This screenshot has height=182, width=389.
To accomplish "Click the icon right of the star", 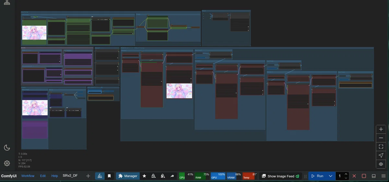I will (154, 176).
